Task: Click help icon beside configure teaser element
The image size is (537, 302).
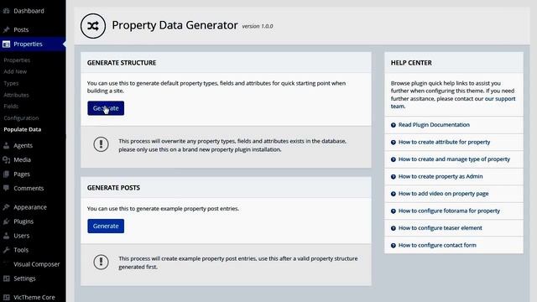Action: (x=394, y=228)
